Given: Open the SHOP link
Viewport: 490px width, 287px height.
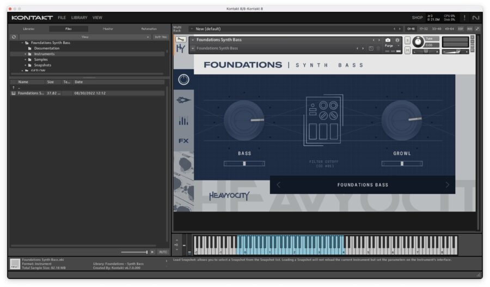Looking at the screenshot, I should pos(417,17).
